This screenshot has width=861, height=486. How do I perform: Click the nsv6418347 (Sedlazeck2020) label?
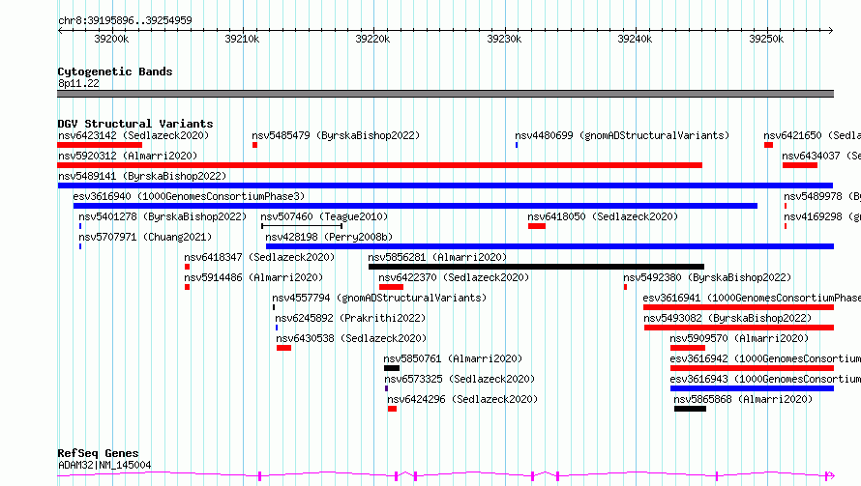point(259,257)
